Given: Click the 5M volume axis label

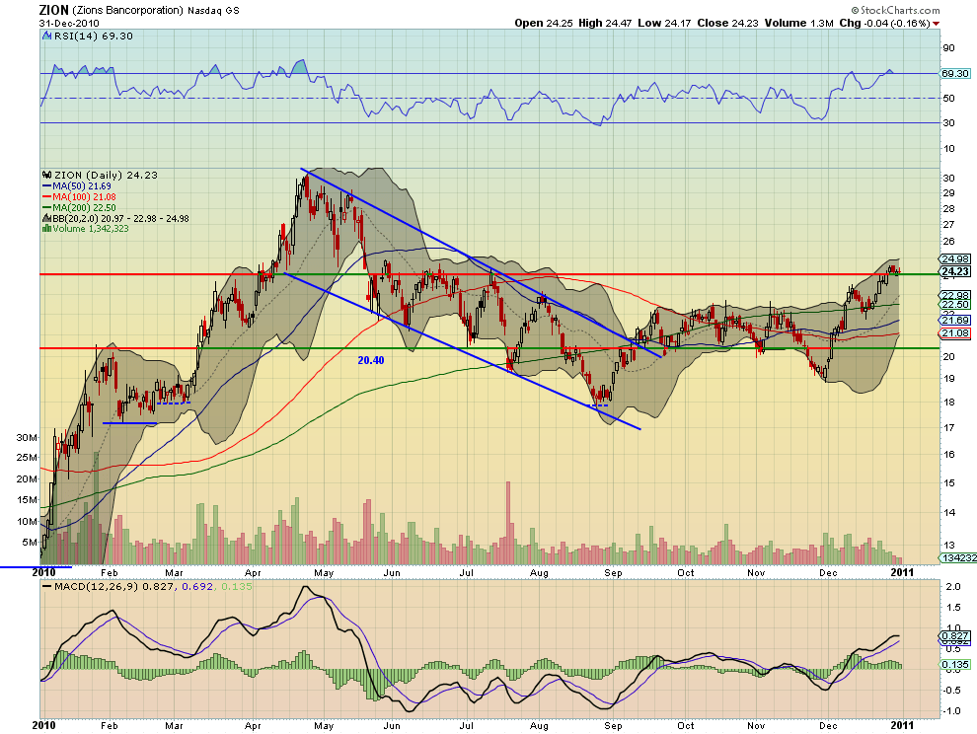Looking at the screenshot, I should [30, 542].
